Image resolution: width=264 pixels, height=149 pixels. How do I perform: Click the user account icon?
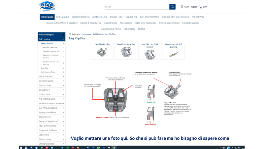pyautogui.click(x=182, y=7)
